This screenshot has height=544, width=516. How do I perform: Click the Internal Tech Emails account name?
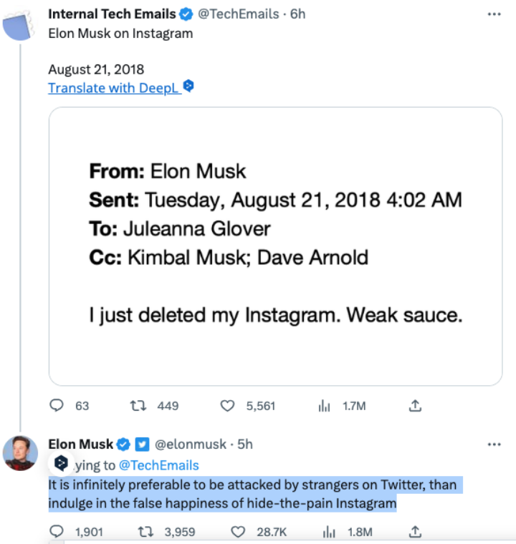[x=112, y=14]
